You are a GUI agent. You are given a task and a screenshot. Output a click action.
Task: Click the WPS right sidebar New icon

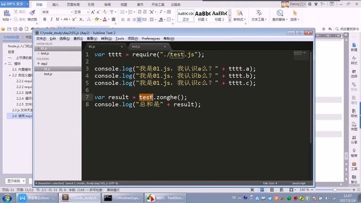point(354,47)
